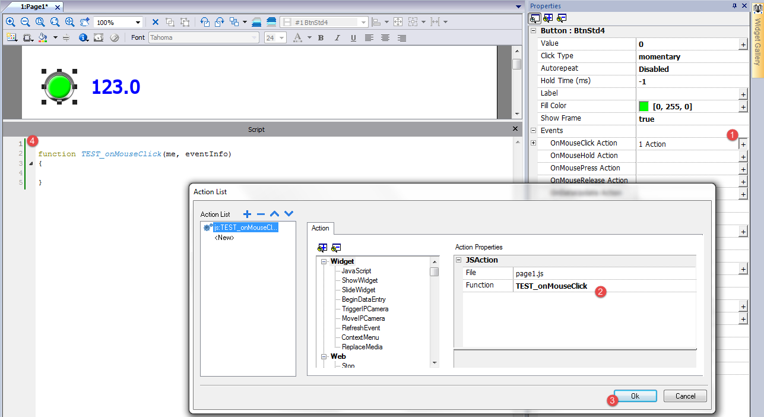Toggle underline text formatting
Image resolution: width=764 pixels, height=417 pixels.
point(353,38)
